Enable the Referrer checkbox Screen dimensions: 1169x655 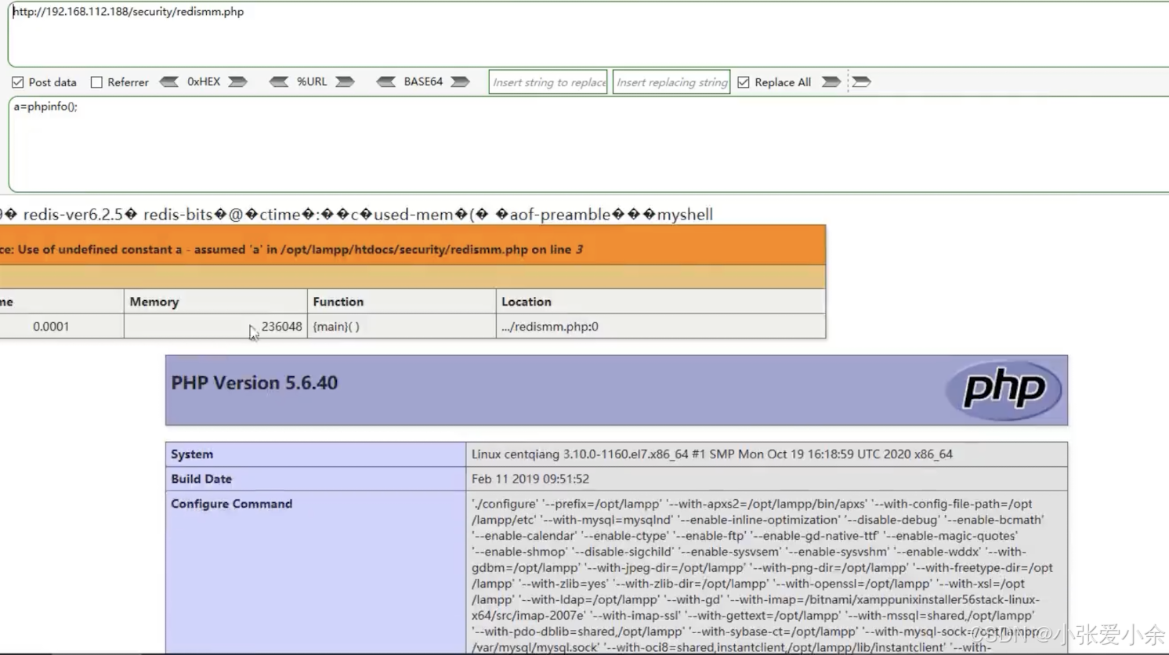(x=96, y=82)
